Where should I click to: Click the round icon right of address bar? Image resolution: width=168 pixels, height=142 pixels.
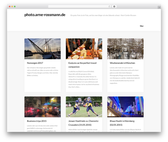(x=114, y=6)
